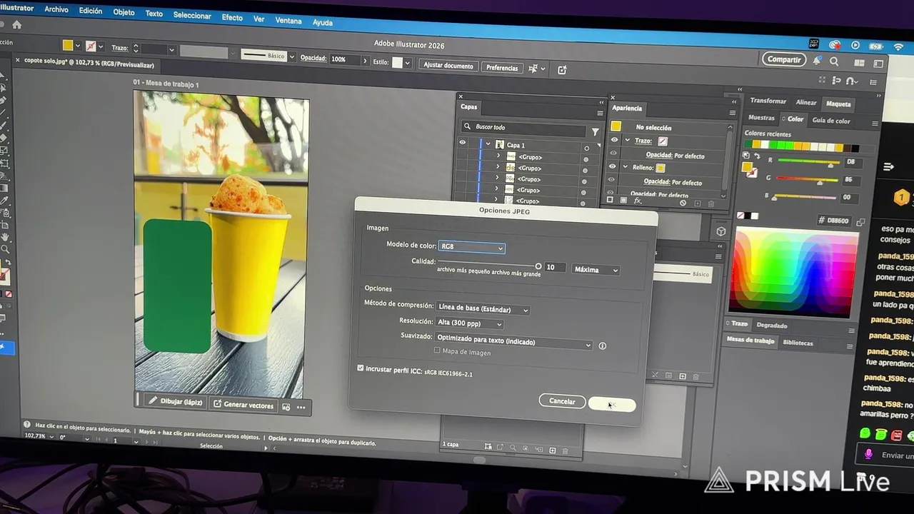
Task: Open the Efecto menu
Action: pos(232,17)
